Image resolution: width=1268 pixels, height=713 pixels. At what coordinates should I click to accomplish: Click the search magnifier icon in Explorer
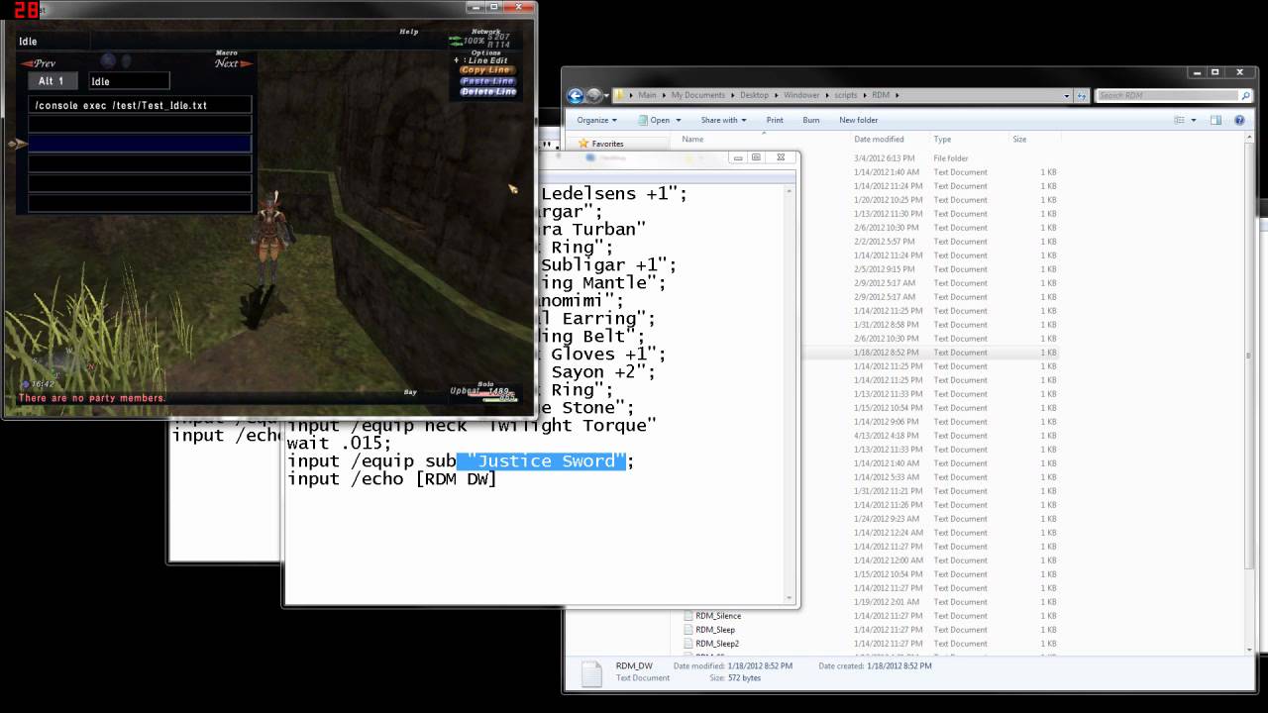[1244, 96]
